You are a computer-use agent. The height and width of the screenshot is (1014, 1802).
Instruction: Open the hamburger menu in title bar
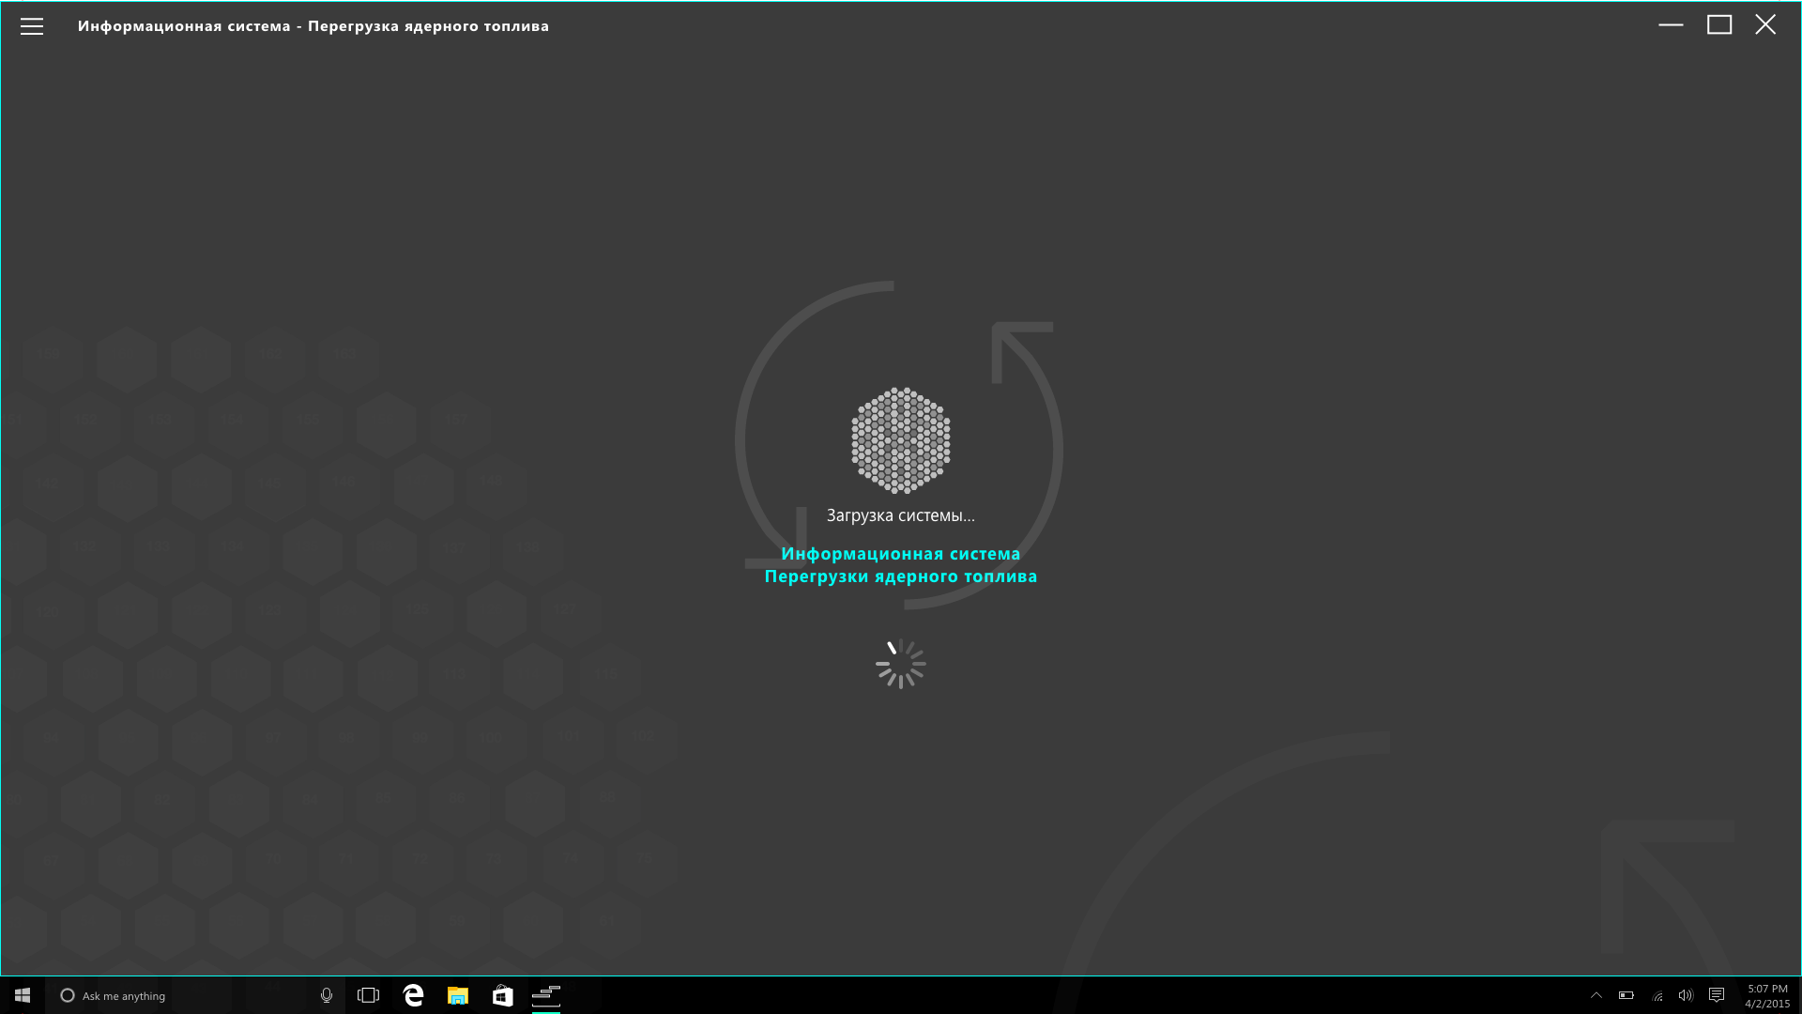pyautogui.click(x=32, y=26)
